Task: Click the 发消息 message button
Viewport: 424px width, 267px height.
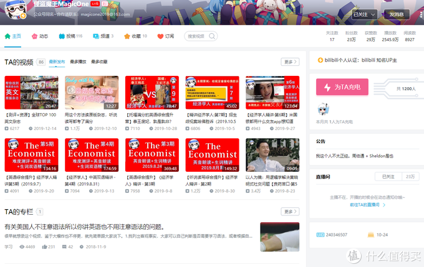Action: pyautogui.click(x=397, y=14)
